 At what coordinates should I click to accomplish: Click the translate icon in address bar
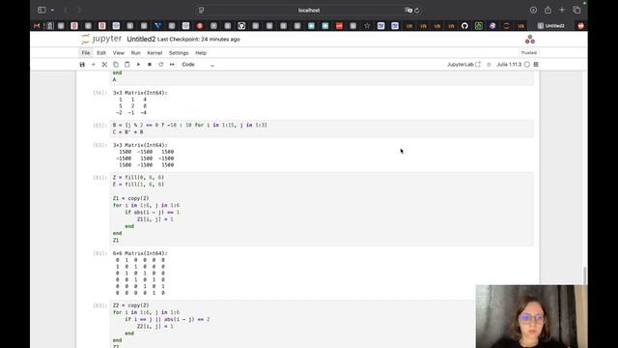tap(408, 11)
